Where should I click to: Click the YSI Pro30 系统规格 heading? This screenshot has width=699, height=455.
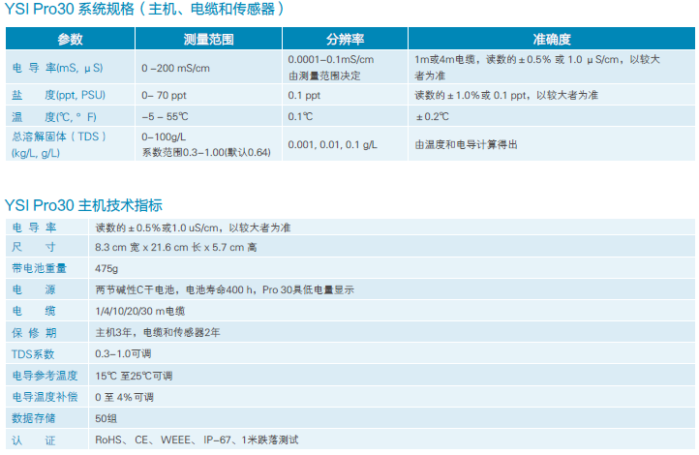tap(145, 10)
